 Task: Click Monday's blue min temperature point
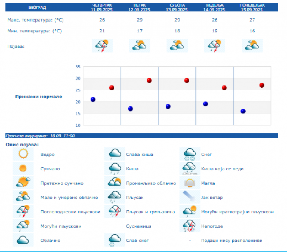[x=243, y=111]
